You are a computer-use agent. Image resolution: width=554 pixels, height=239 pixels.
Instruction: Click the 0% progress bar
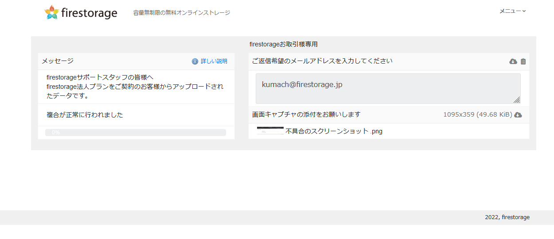[x=136, y=133]
